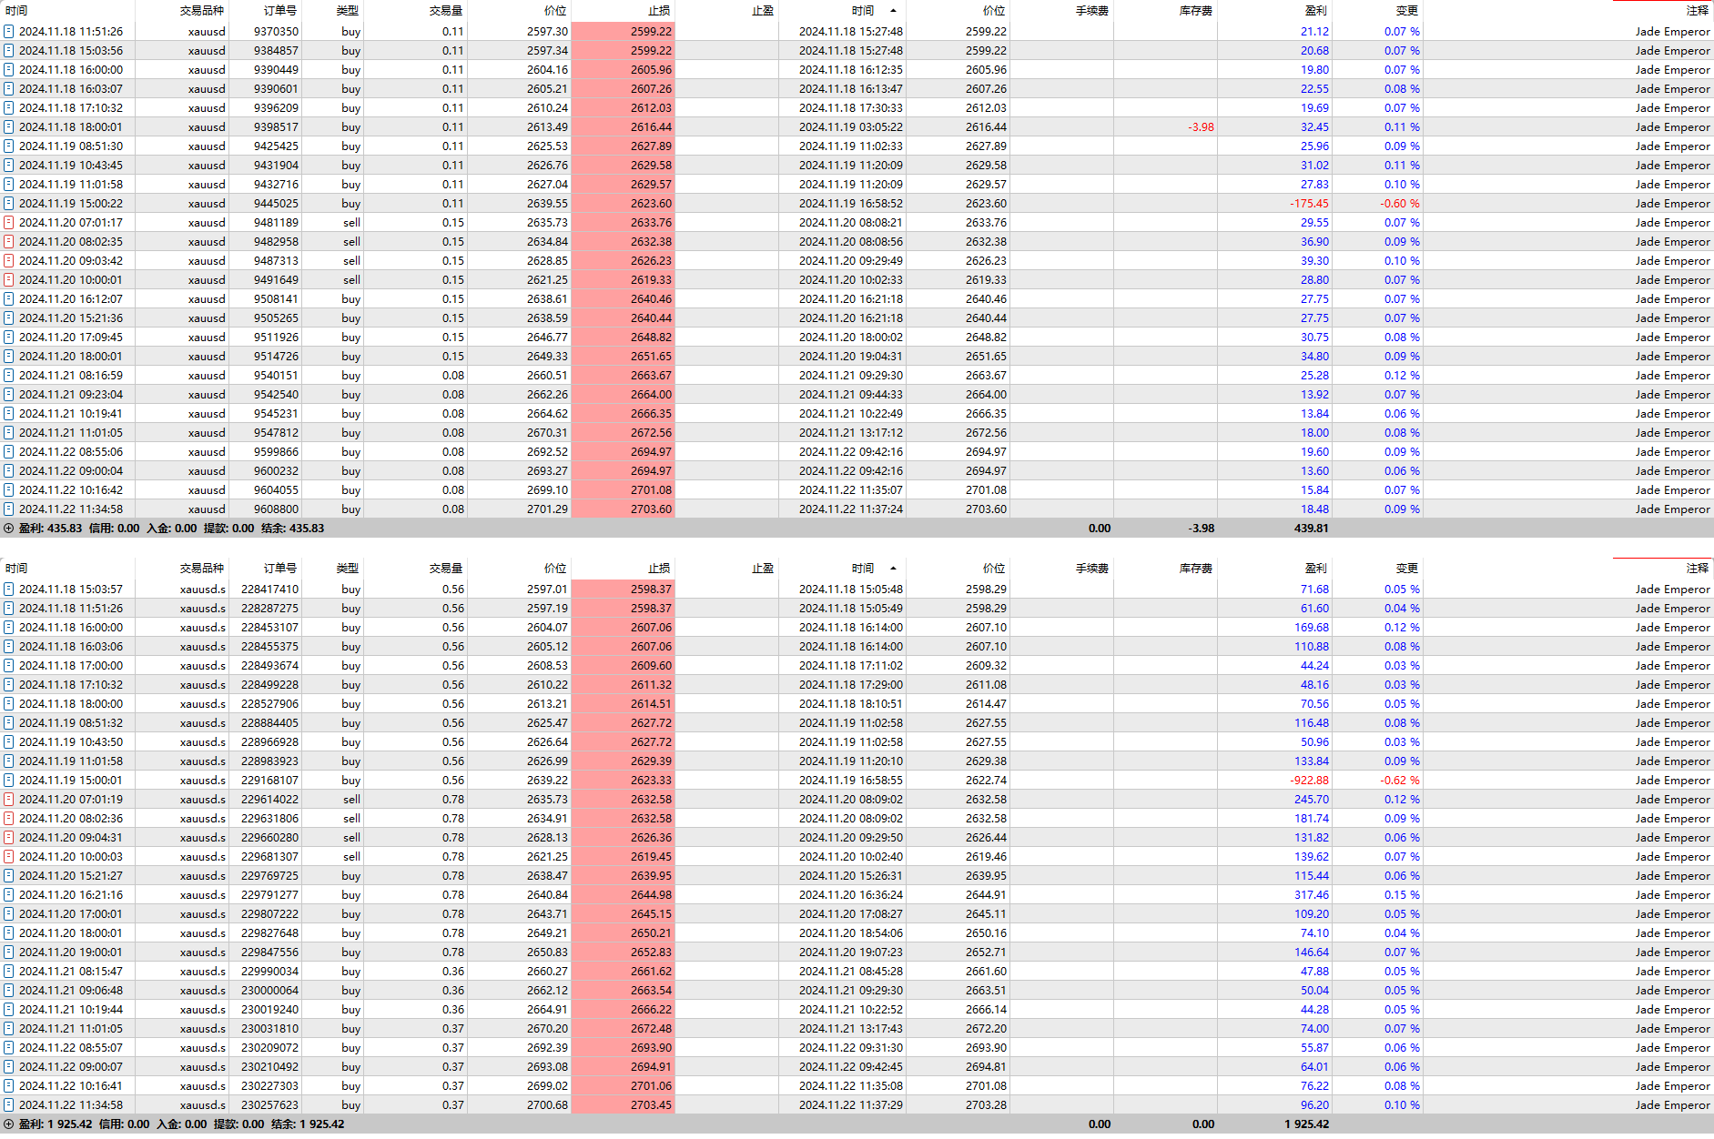
Task: Click the sell icon for order 229614022
Action: coord(8,799)
